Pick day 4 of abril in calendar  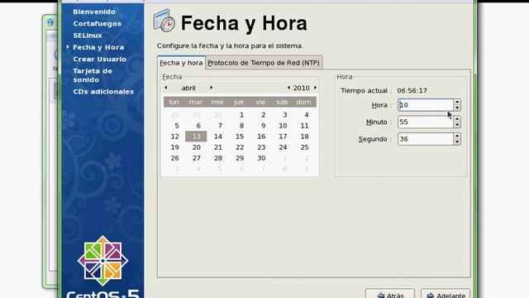point(307,115)
